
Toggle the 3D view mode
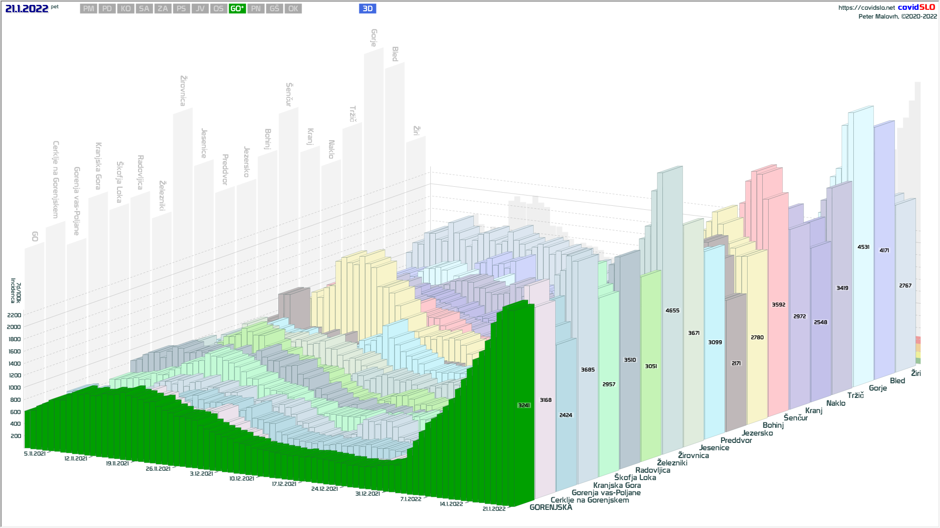pos(368,9)
